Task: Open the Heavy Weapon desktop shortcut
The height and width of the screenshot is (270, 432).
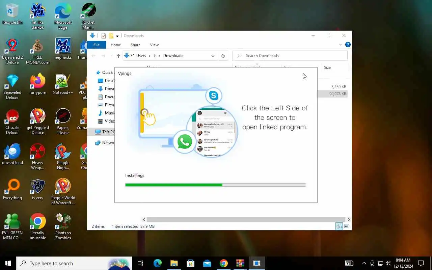Action: coord(38,157)
